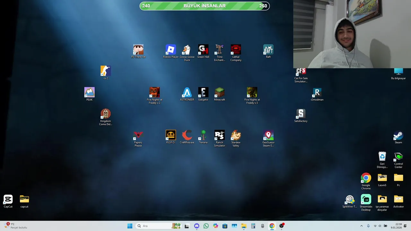This screenshot has width=411, height=231.
Task: Click the BÜYÜK İNSANLAR progress bar
Action: pyautogui.click(x=205, y=6)
